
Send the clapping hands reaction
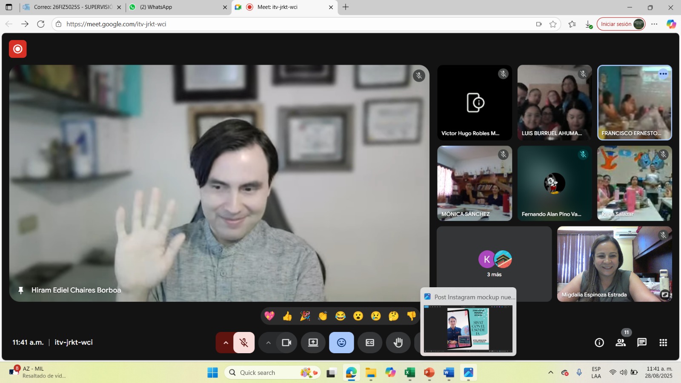pos(323,316)
